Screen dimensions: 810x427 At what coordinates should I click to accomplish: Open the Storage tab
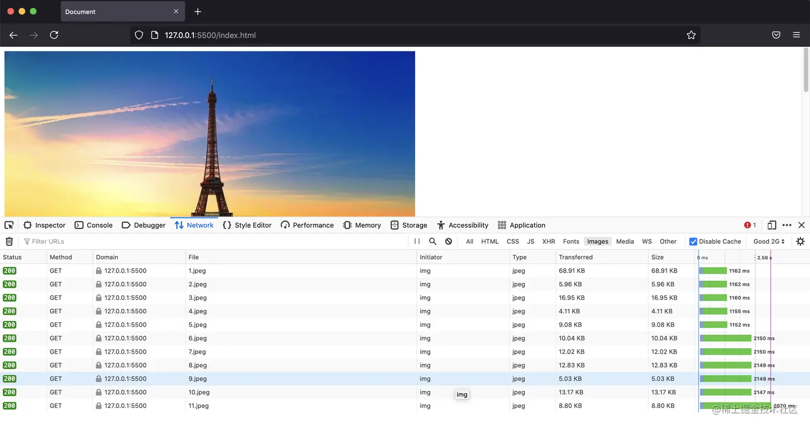point(409,225)
